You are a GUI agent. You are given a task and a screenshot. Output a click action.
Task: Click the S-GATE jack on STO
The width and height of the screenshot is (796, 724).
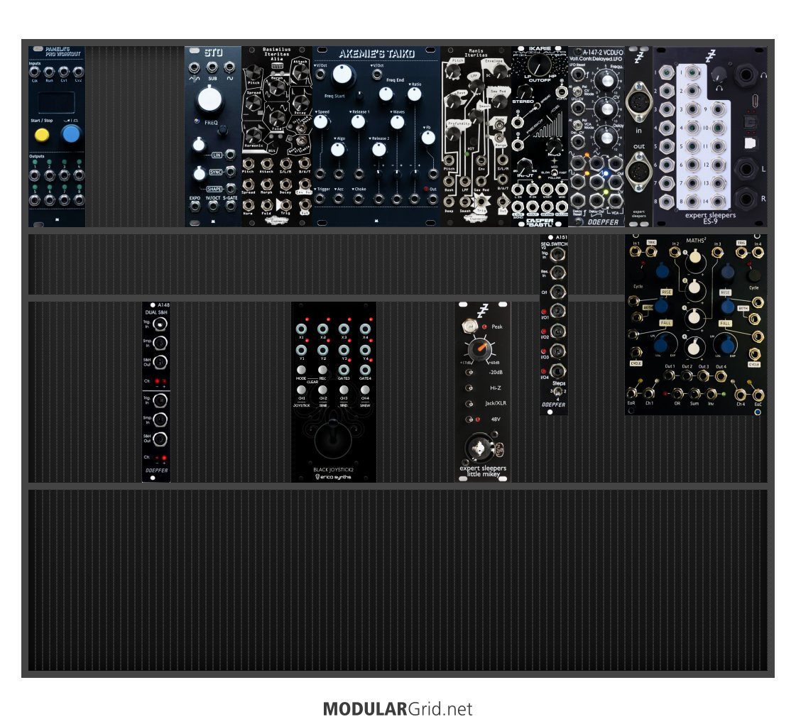[x=231, y=206]
